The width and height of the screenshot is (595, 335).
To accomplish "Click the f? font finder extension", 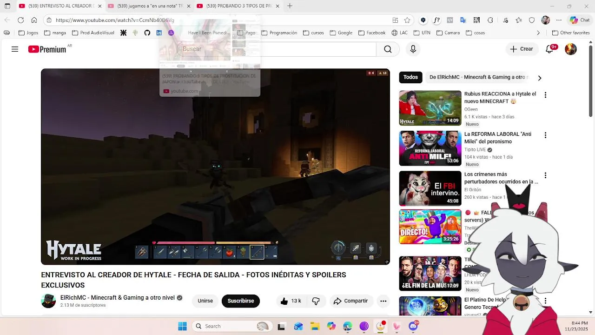I will (x=436, y=20).
